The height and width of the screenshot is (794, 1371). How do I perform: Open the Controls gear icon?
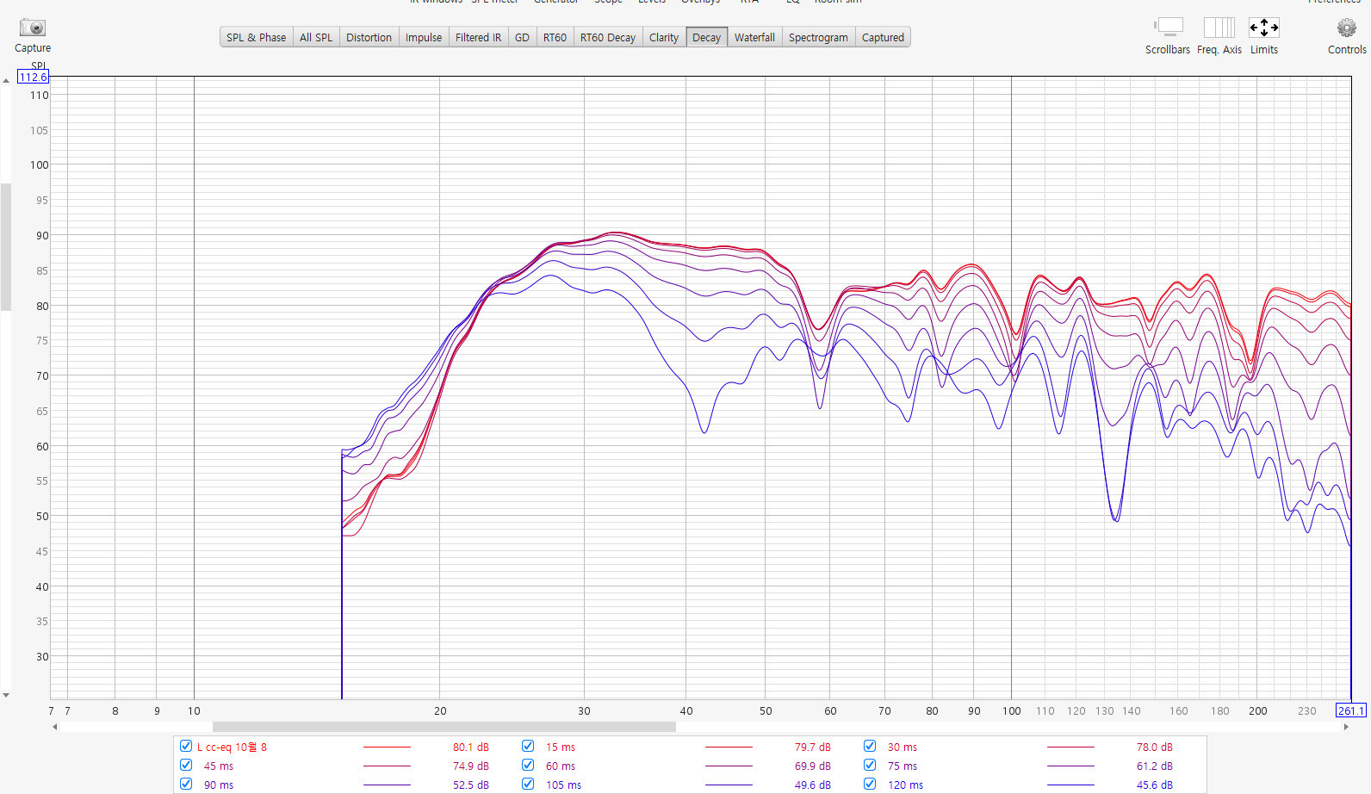[x=1346, y=28]
